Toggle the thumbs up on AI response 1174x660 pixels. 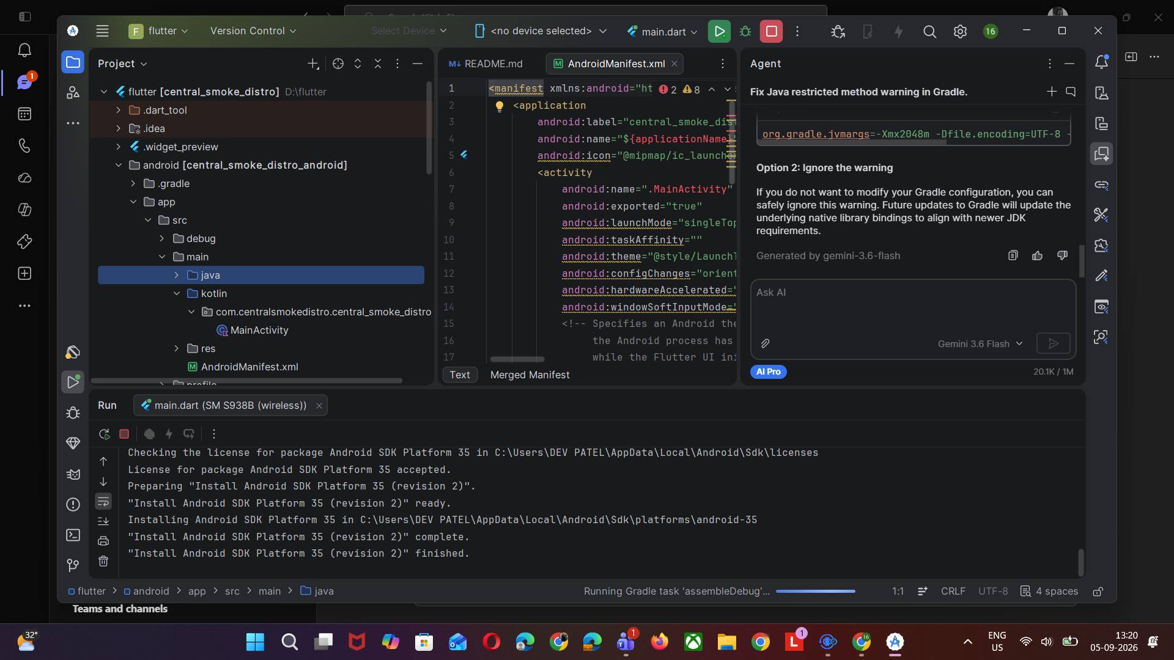click(1038, 255)
